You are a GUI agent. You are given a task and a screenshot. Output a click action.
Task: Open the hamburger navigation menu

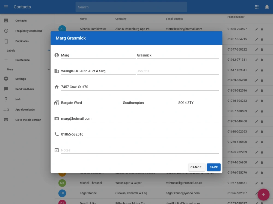[x=6, y=7]
